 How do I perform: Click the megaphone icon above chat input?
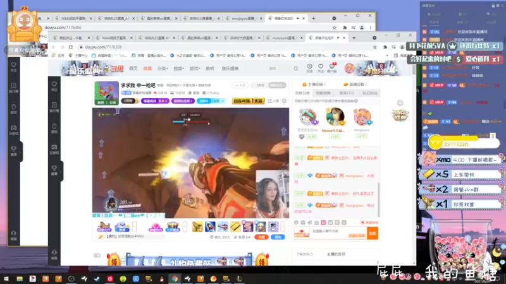310,223
